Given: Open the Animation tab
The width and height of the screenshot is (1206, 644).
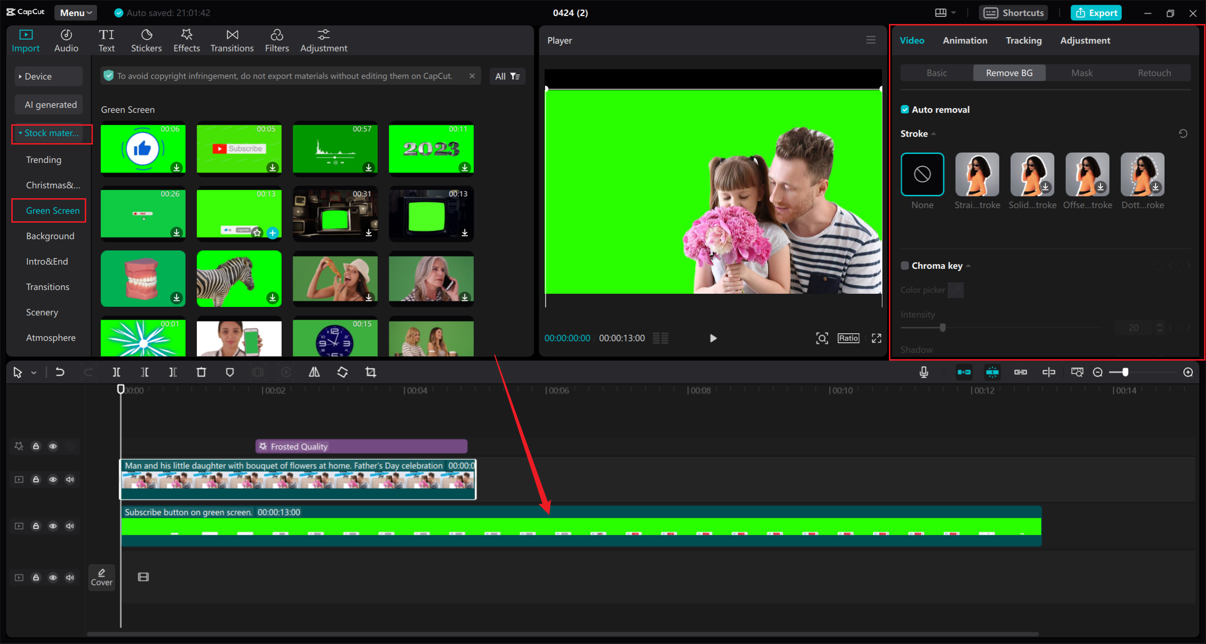Looking at the screenshot, I should point(965,40).
